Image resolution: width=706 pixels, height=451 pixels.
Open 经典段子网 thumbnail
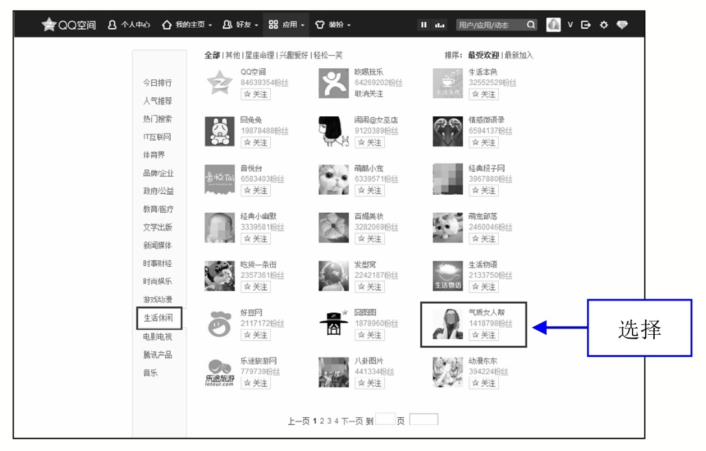448,179
